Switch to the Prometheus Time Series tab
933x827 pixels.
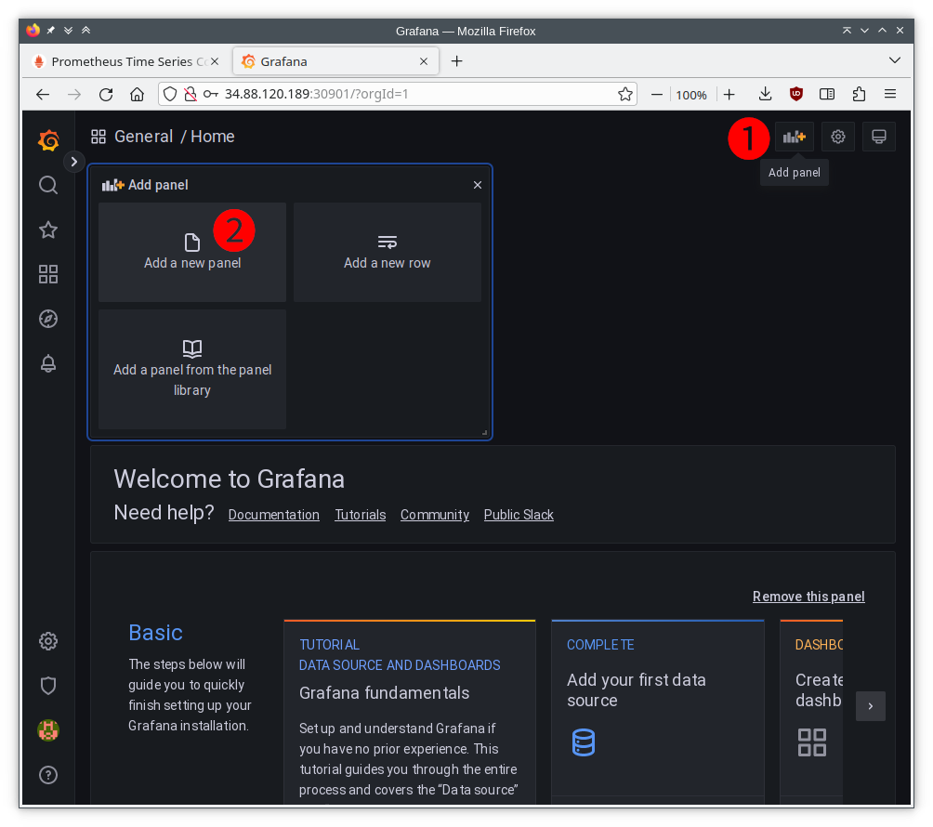coord(122,61)
